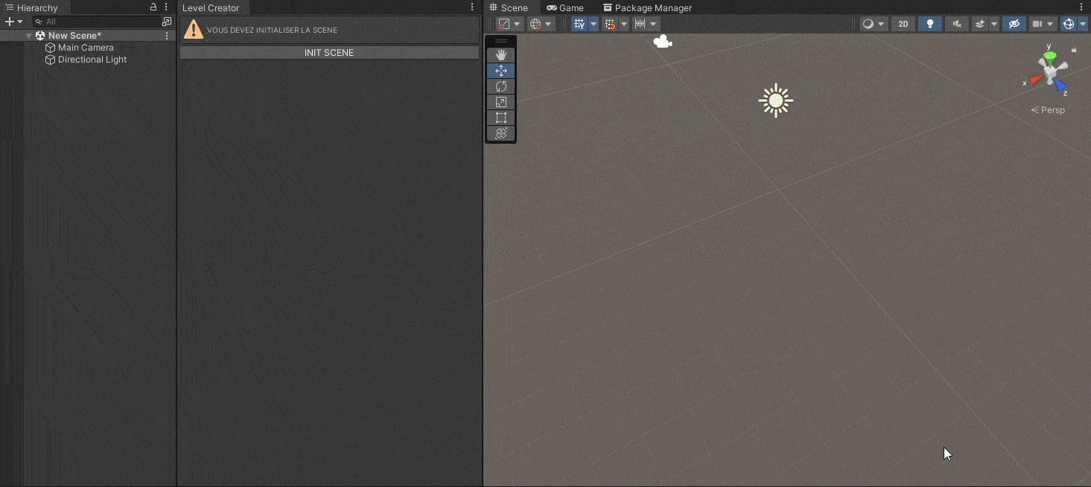Open New Scene row three-dot menu
This screenshot has height=487, width=1091.
(167, 36)
